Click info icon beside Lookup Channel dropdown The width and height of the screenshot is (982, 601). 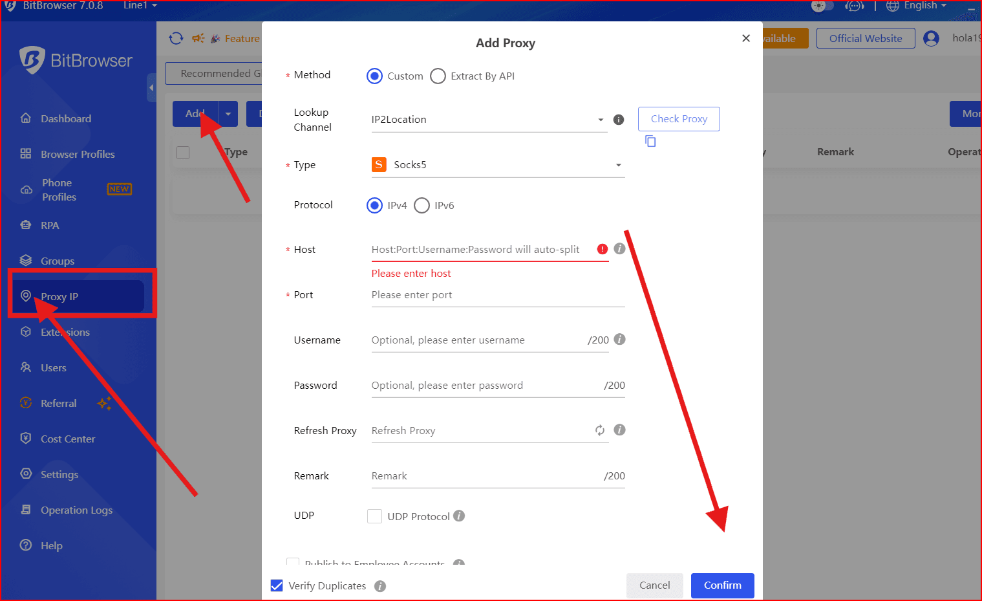coord(619,120)
